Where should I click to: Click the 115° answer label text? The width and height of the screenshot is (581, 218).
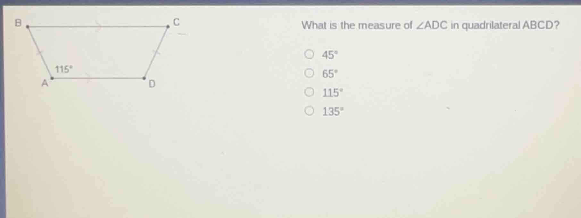click(x=332, y=93)
